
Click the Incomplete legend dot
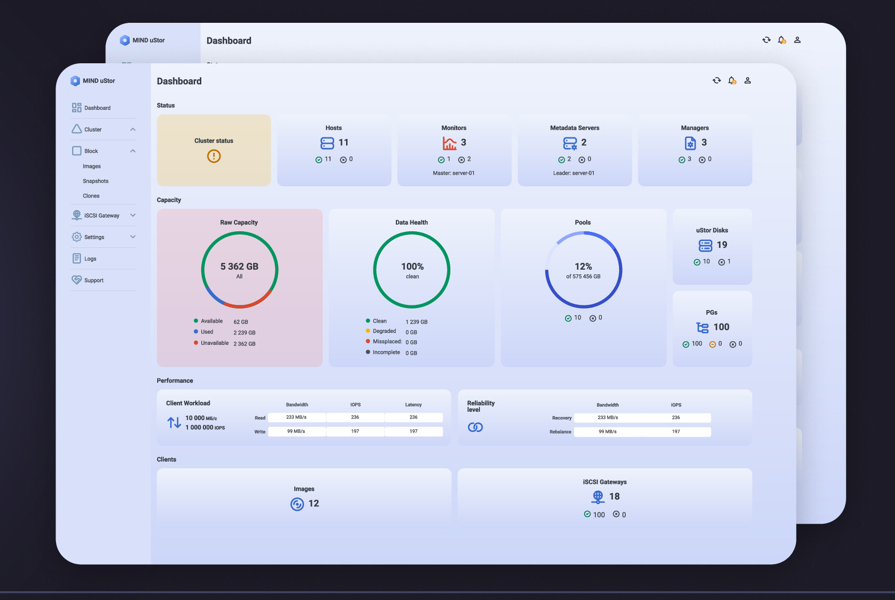point(368,352)
